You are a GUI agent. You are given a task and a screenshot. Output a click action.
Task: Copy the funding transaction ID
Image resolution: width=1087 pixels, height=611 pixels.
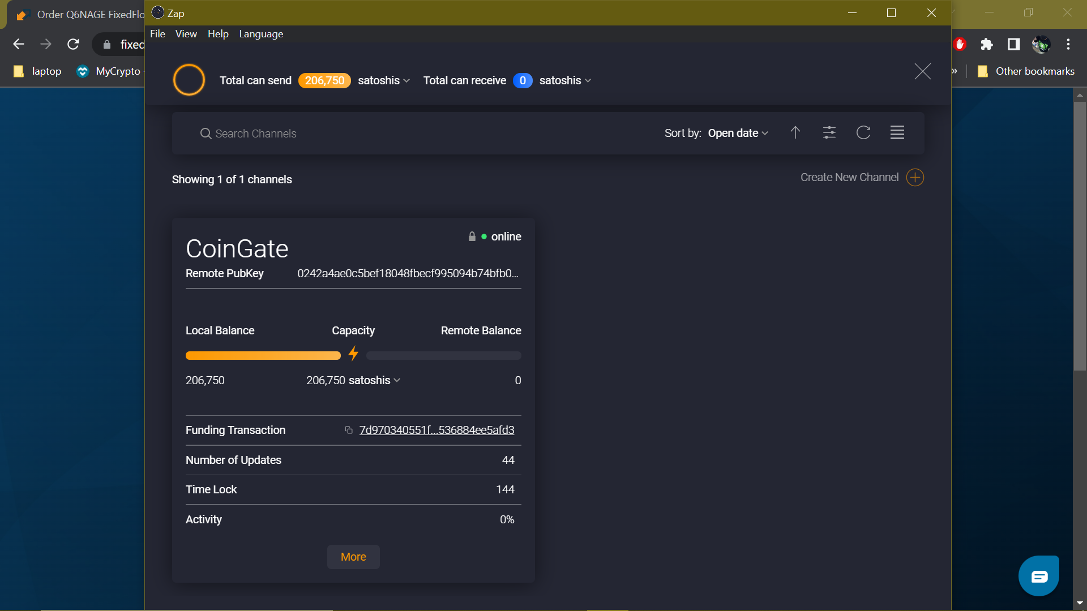click(x=349, y=430)
